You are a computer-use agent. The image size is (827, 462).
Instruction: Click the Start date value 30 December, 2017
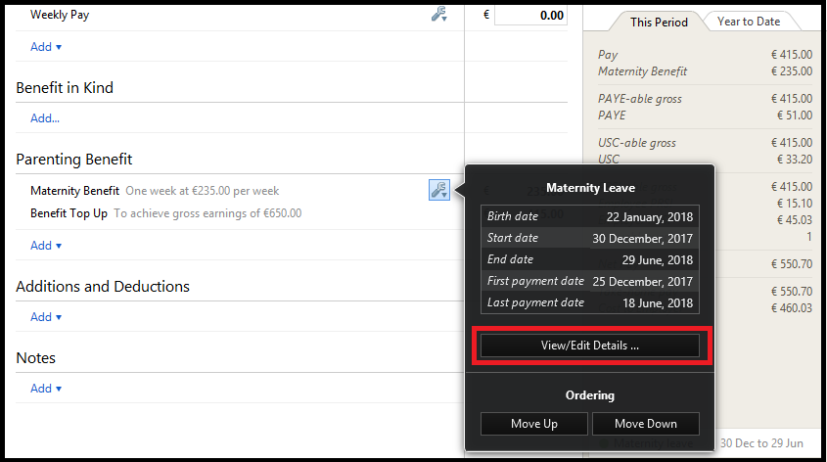click(642, 239)
